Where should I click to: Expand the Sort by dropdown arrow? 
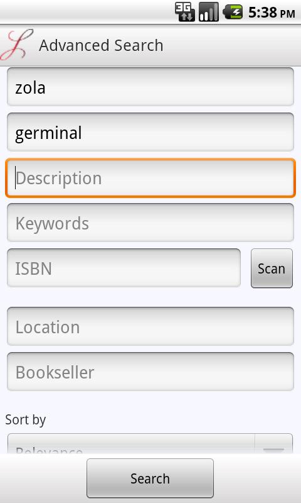pos(274,444)
